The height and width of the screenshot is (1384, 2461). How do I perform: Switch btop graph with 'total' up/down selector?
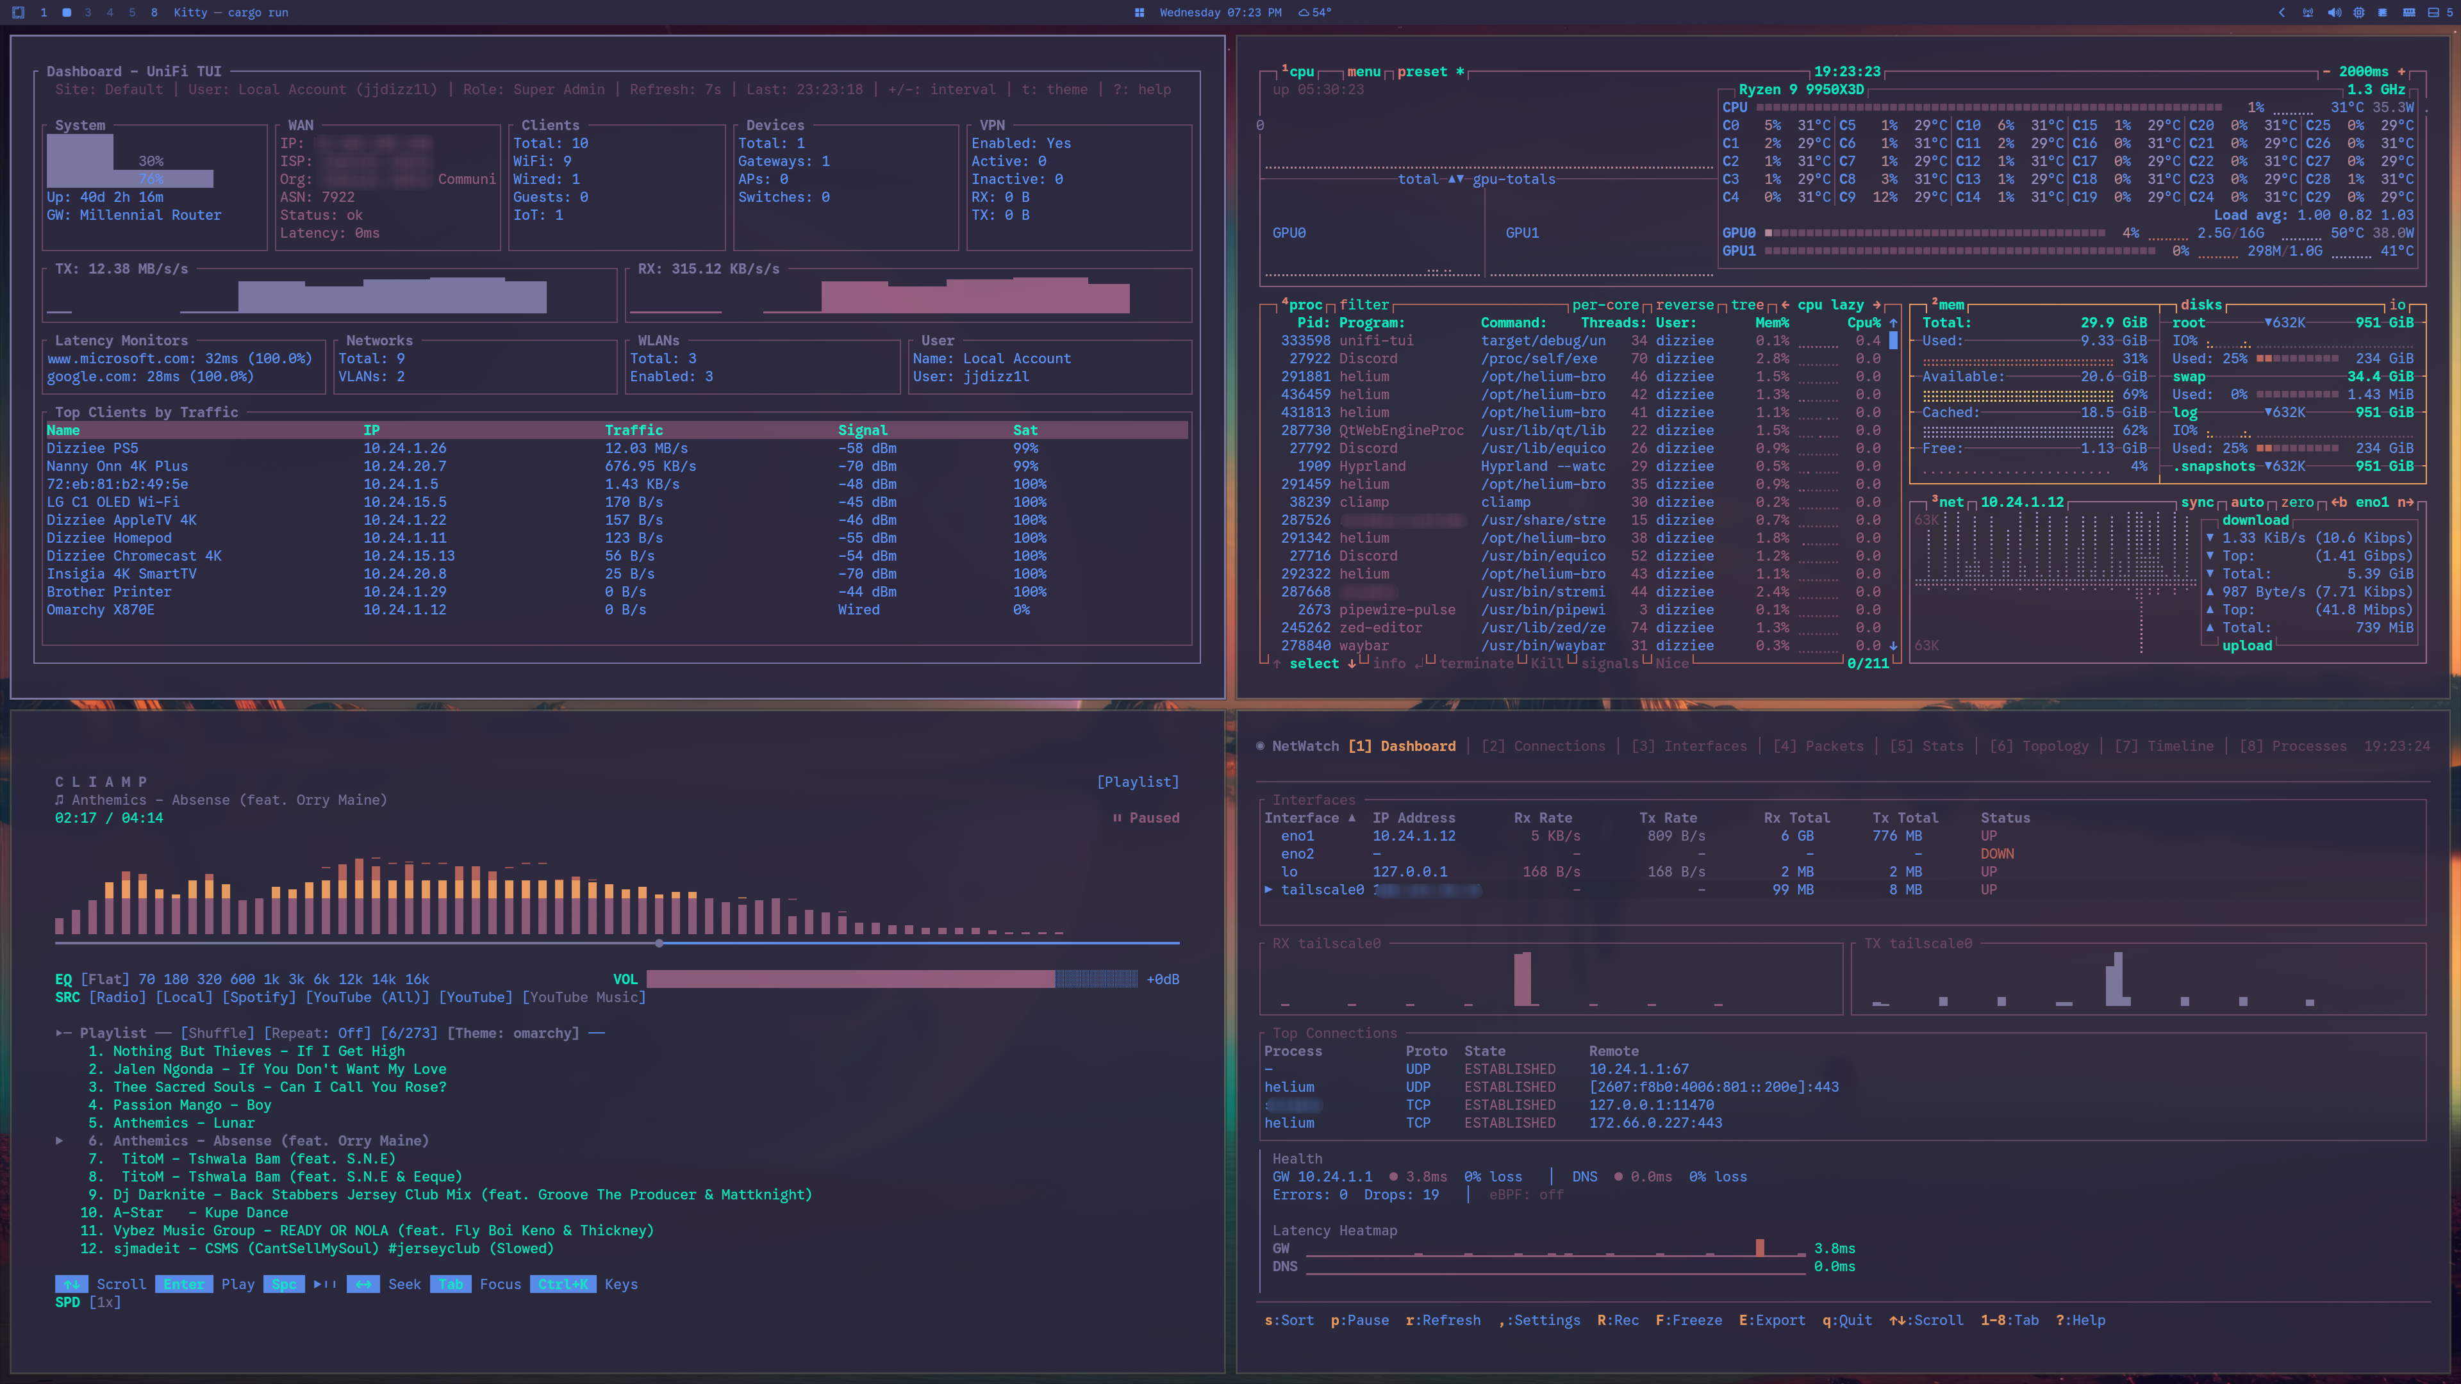coord(1430,179)
